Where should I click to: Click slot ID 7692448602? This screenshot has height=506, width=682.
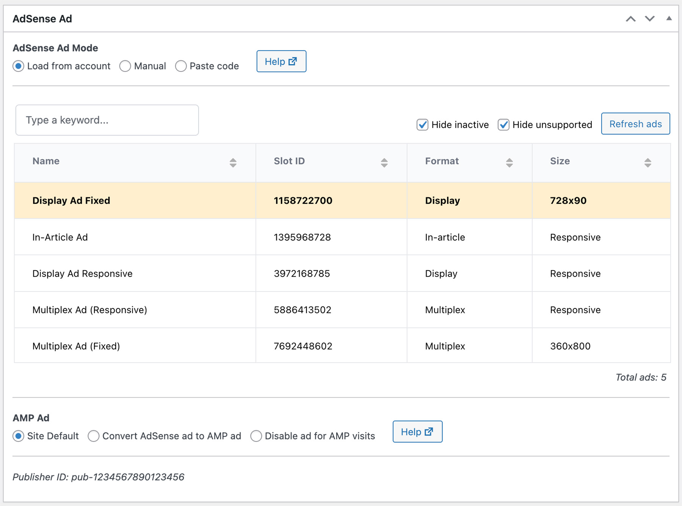point(303,346)
